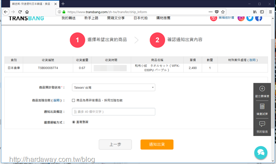Open the Instagram social icon
This screenshot has height=164, width=276.
tap(241, 18)
